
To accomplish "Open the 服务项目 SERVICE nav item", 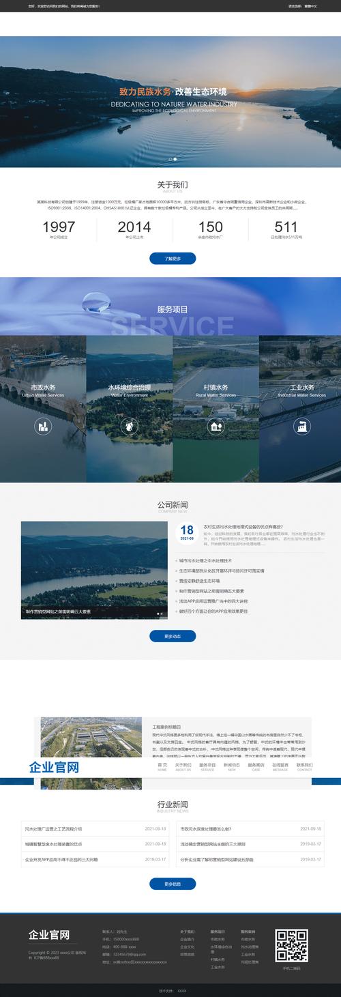I will 207,767.
